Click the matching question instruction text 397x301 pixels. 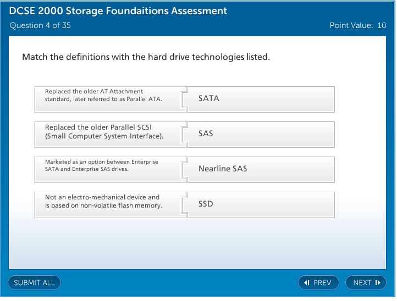(x=146, y=57)
